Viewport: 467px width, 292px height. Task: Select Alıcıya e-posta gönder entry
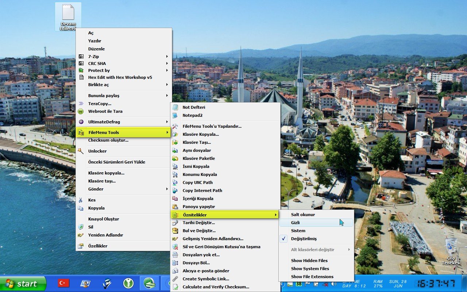click(225, 271)
